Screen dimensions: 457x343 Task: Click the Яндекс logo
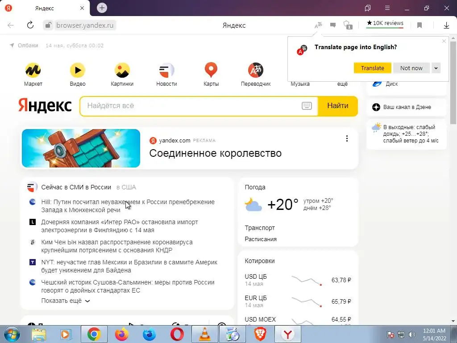[x=45, y=105]
